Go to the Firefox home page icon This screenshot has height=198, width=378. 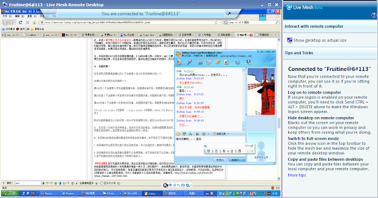coord(34,23)
